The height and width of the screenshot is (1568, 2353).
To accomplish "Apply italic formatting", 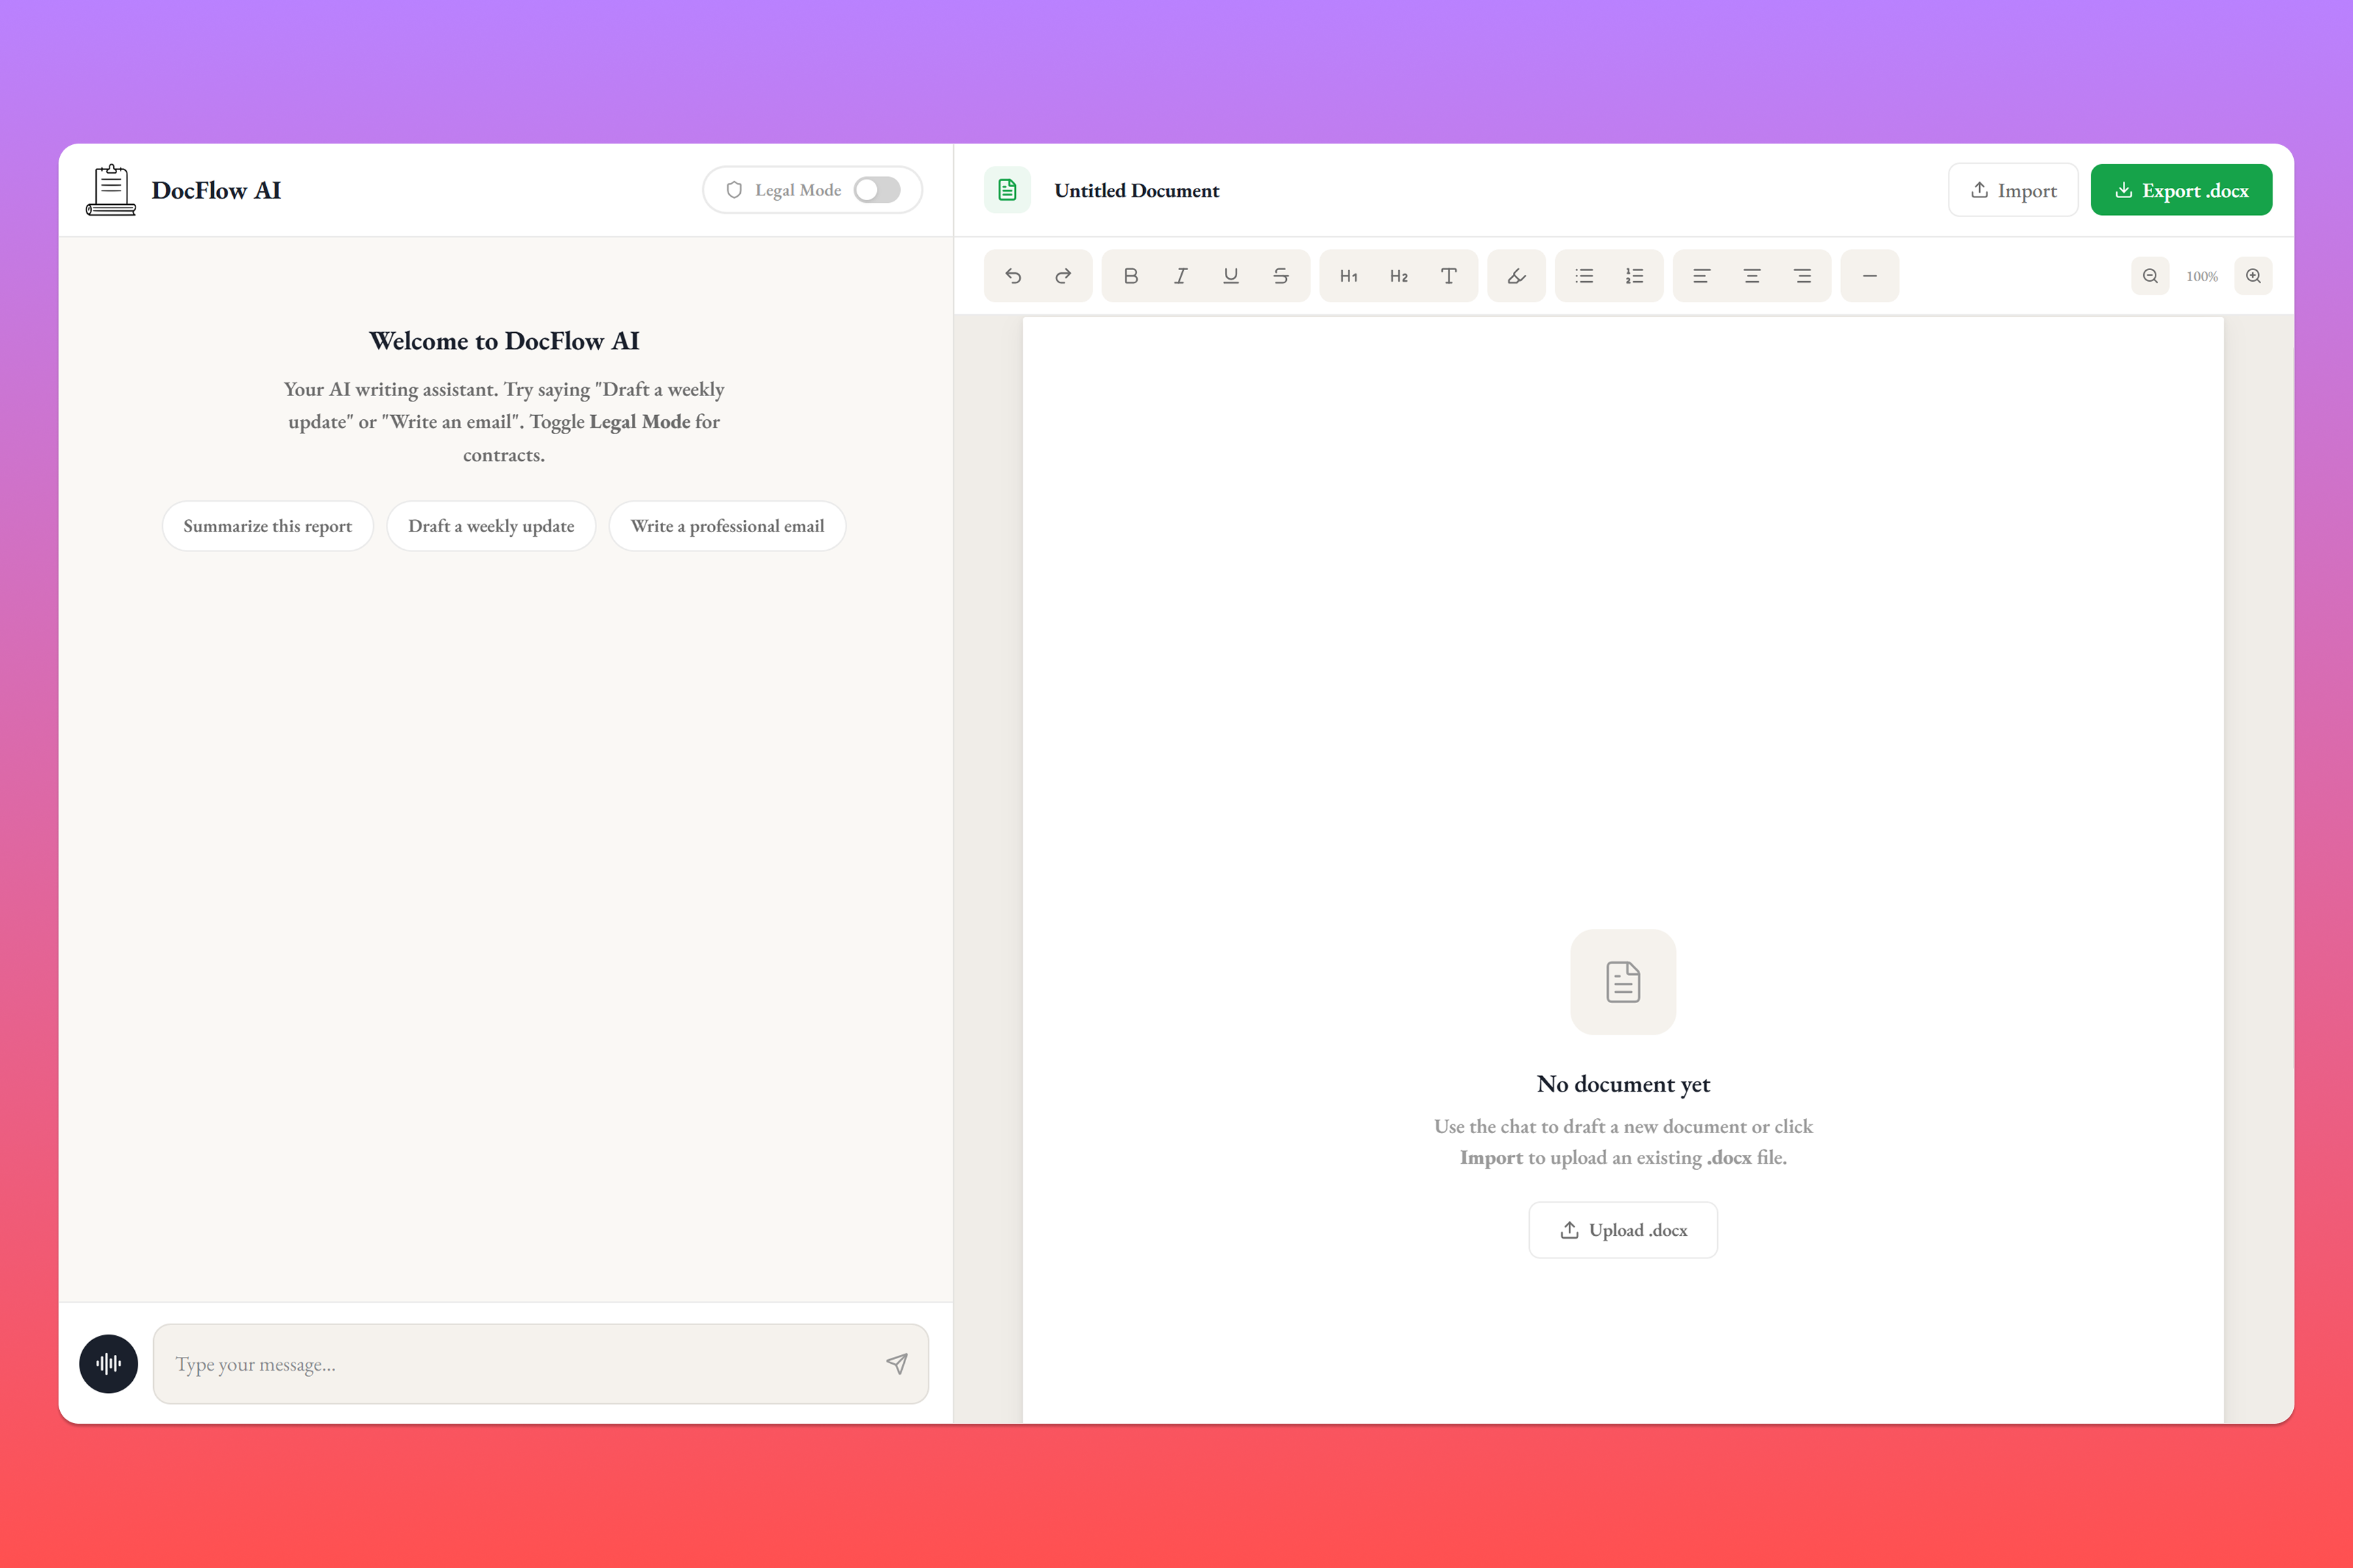I will click(1181, 276).
